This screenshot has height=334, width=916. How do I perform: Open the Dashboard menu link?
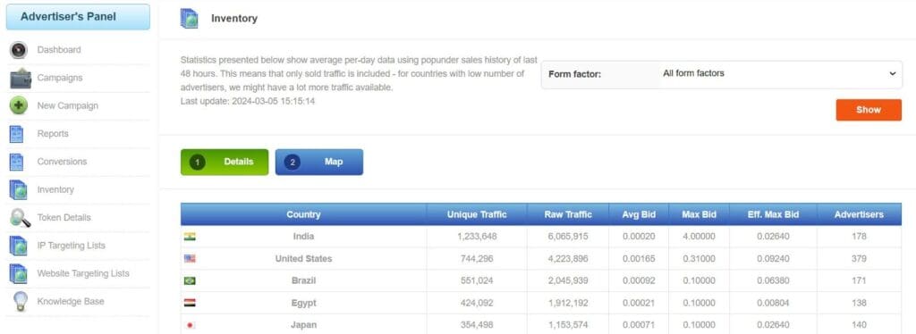[59, 50]
